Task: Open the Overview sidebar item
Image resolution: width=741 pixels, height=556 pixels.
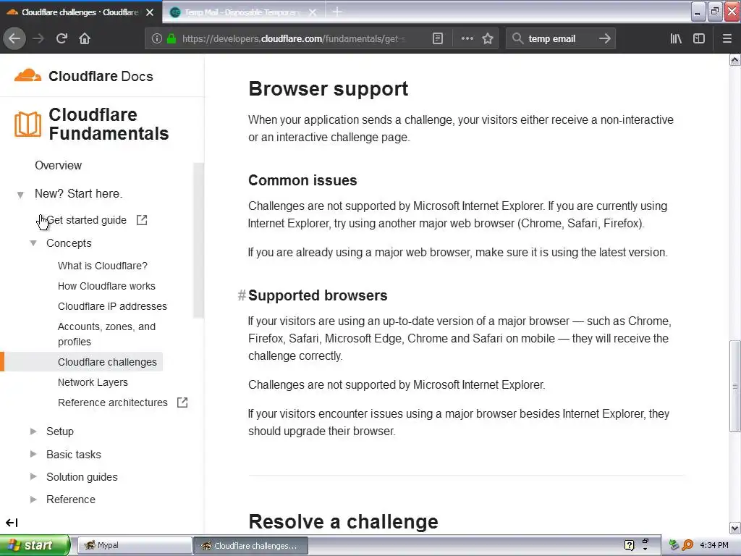Action: [x=58, y=166]
